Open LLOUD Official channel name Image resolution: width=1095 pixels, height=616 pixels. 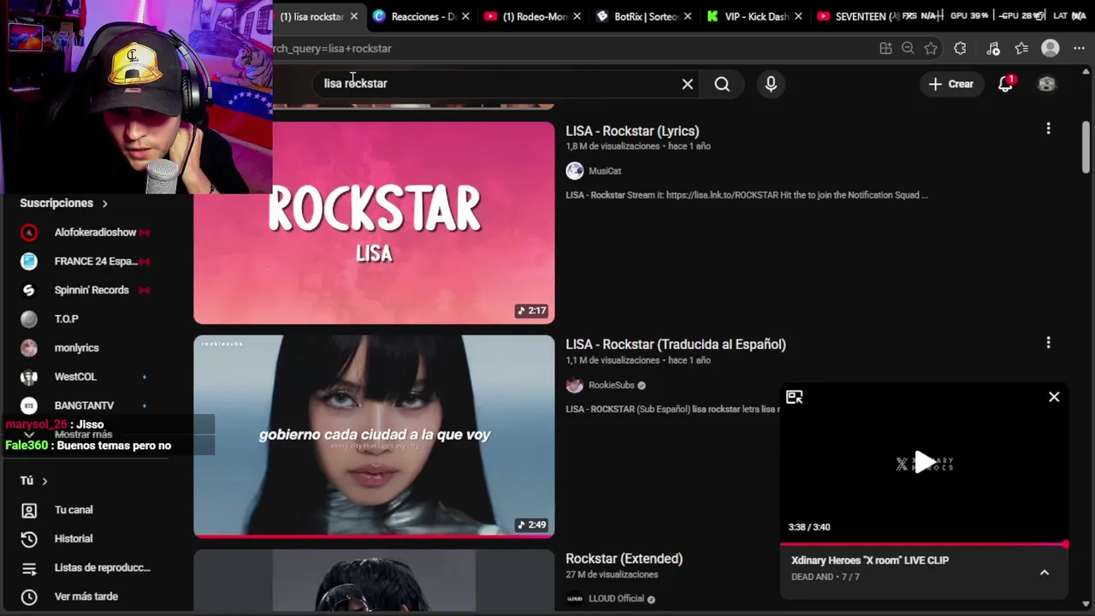[616, 599]
